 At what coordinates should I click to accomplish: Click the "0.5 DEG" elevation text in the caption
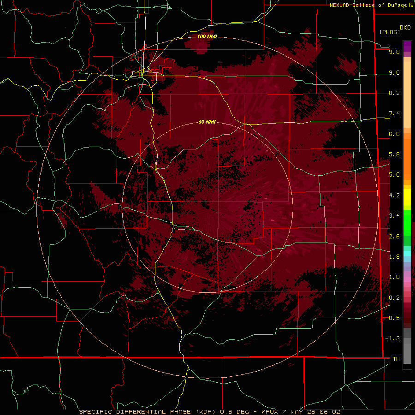235,412
